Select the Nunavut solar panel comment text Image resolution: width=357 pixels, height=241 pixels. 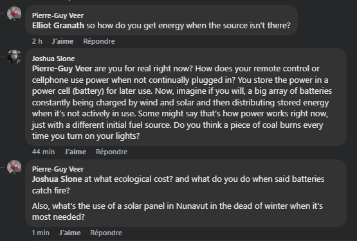click(178, 211)
